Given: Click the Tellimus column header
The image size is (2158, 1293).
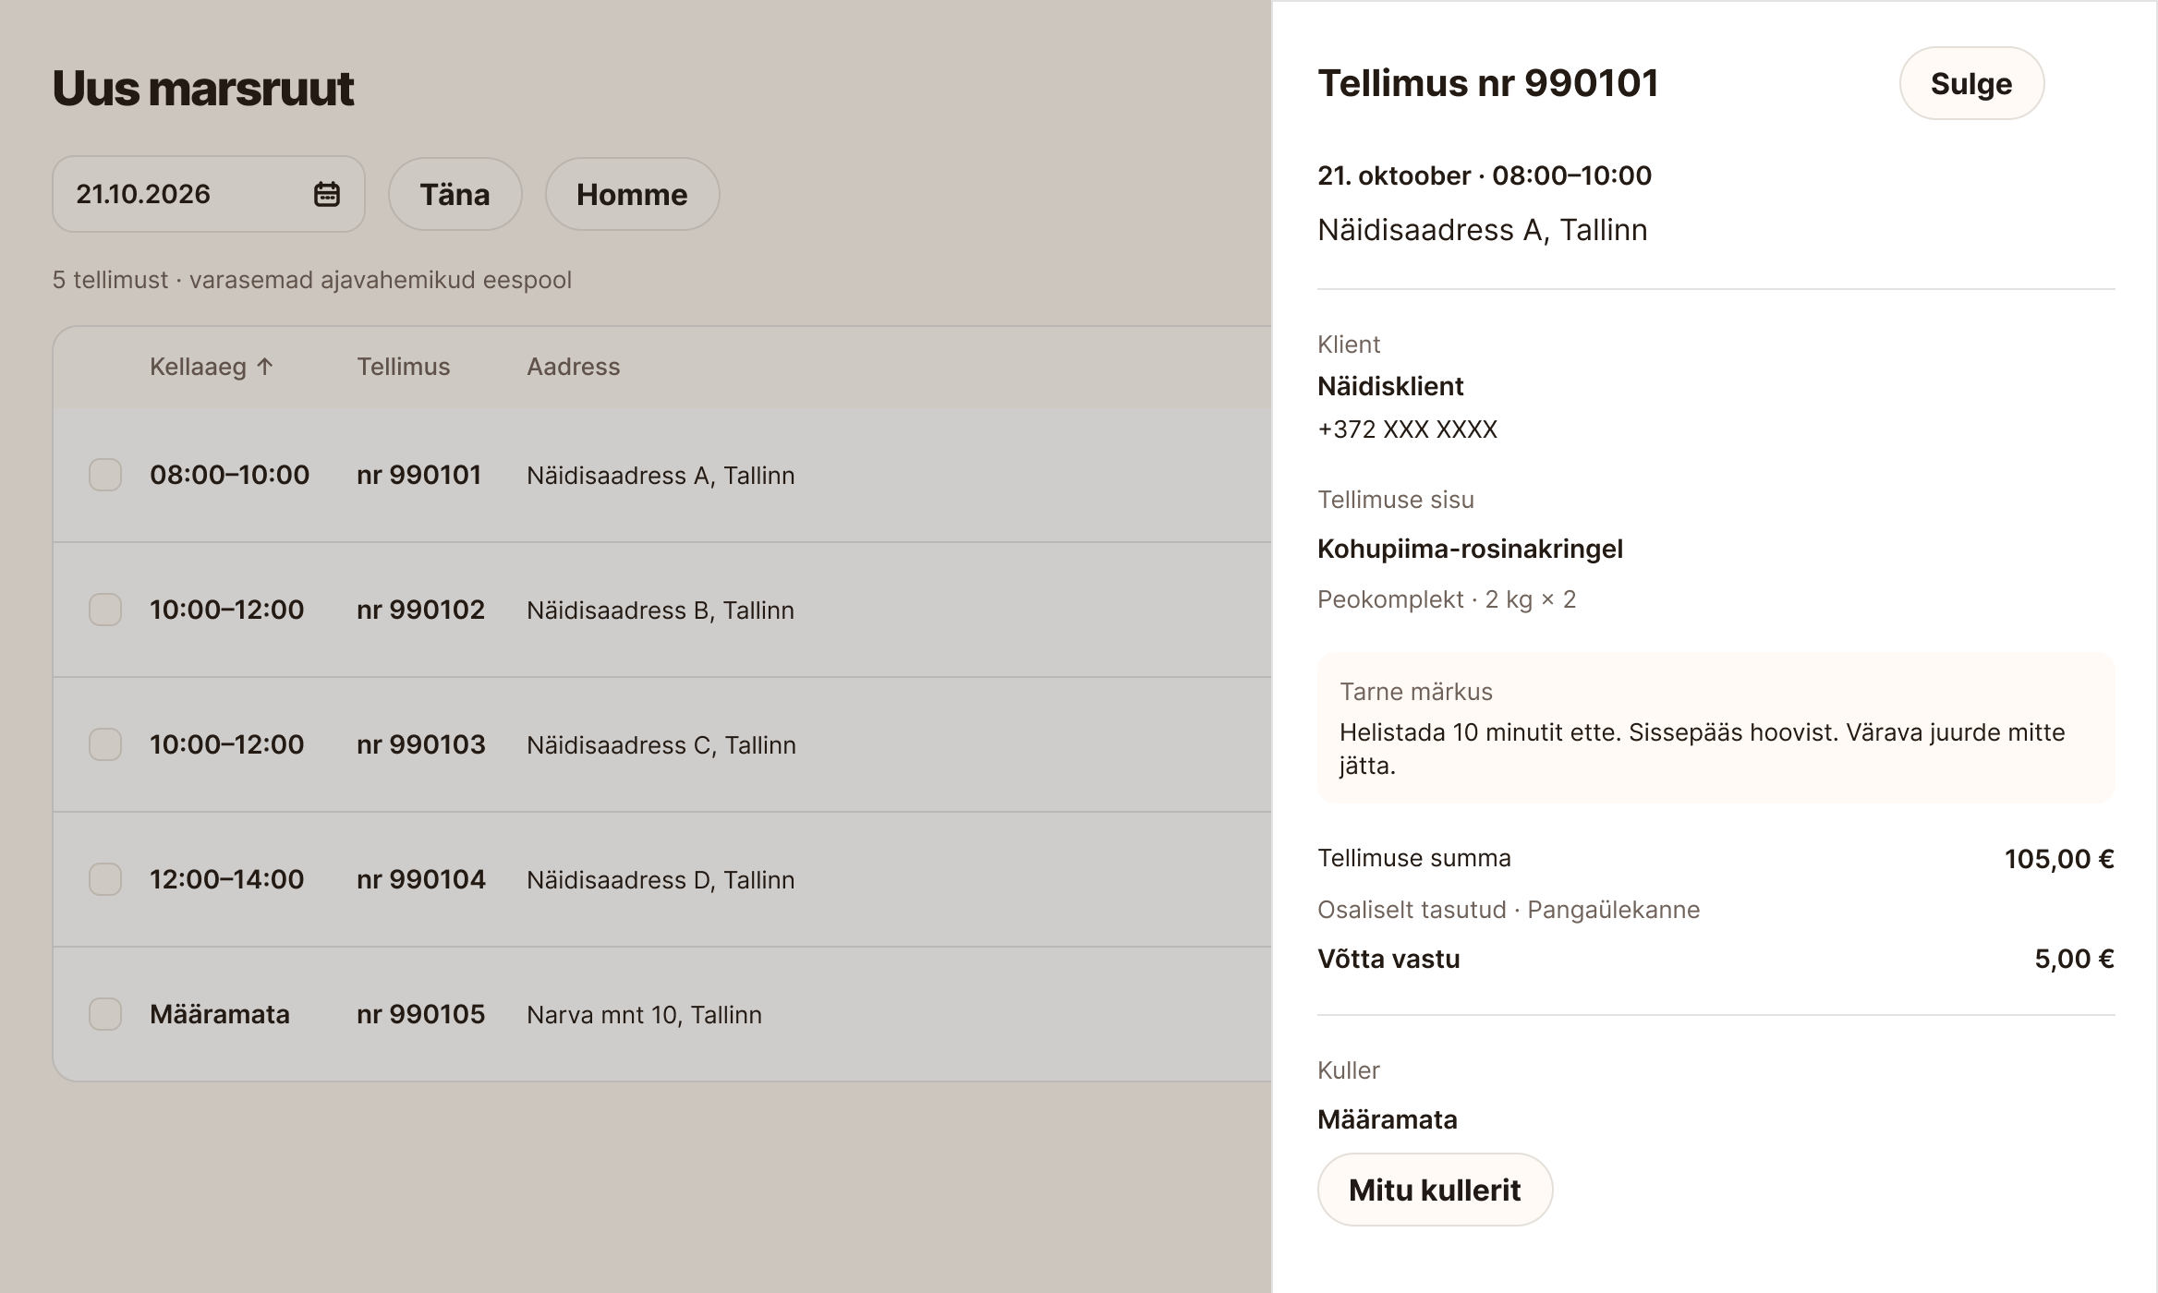Looking at the screenshot, I should [x=404, y=367].
